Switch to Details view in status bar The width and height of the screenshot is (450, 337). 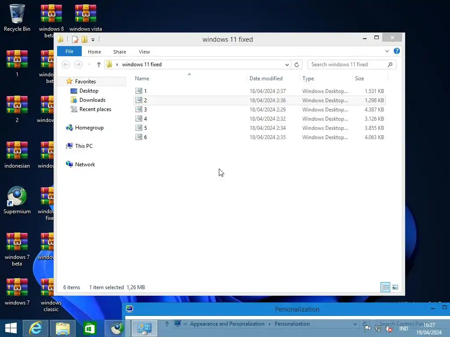385,287
